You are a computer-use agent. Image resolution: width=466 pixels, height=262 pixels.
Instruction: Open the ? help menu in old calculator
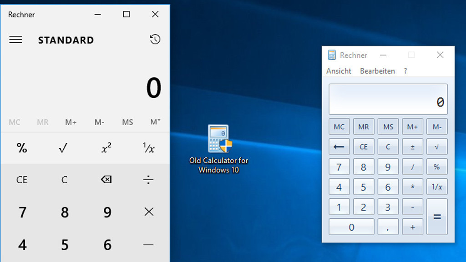pyautogui.click(x=405, y=71)
